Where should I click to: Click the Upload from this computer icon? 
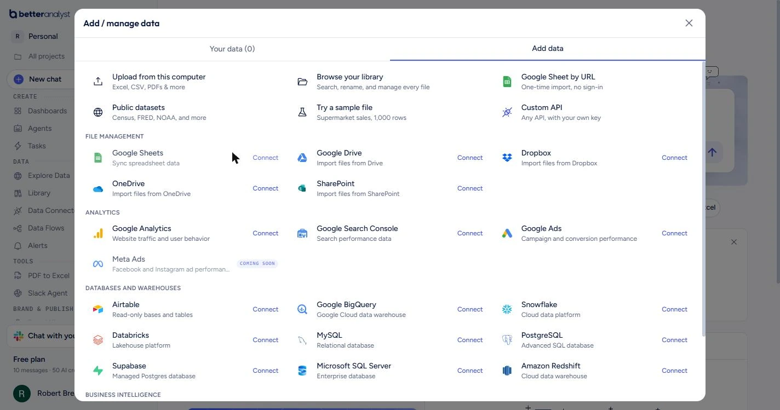point(98,82)
